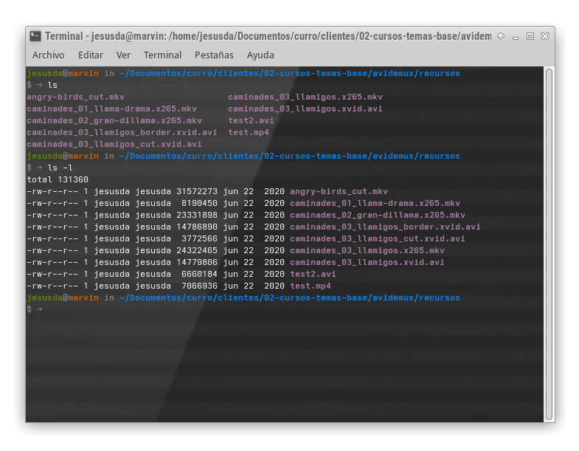Image resolution: width=579 pixels, height=451 pixels.
Task: Minimize the Terminal window
Action: (516, 37)
